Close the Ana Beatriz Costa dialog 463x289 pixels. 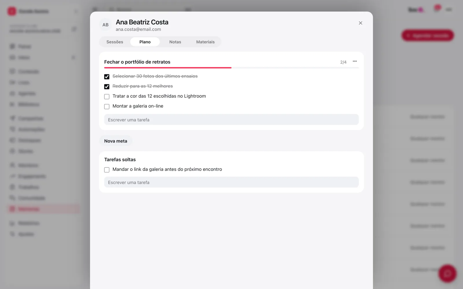tap(360, 23)
